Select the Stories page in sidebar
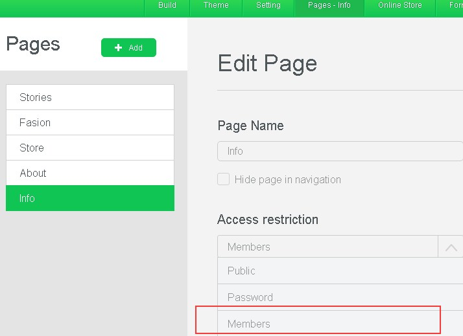 [x=90, y=97]
